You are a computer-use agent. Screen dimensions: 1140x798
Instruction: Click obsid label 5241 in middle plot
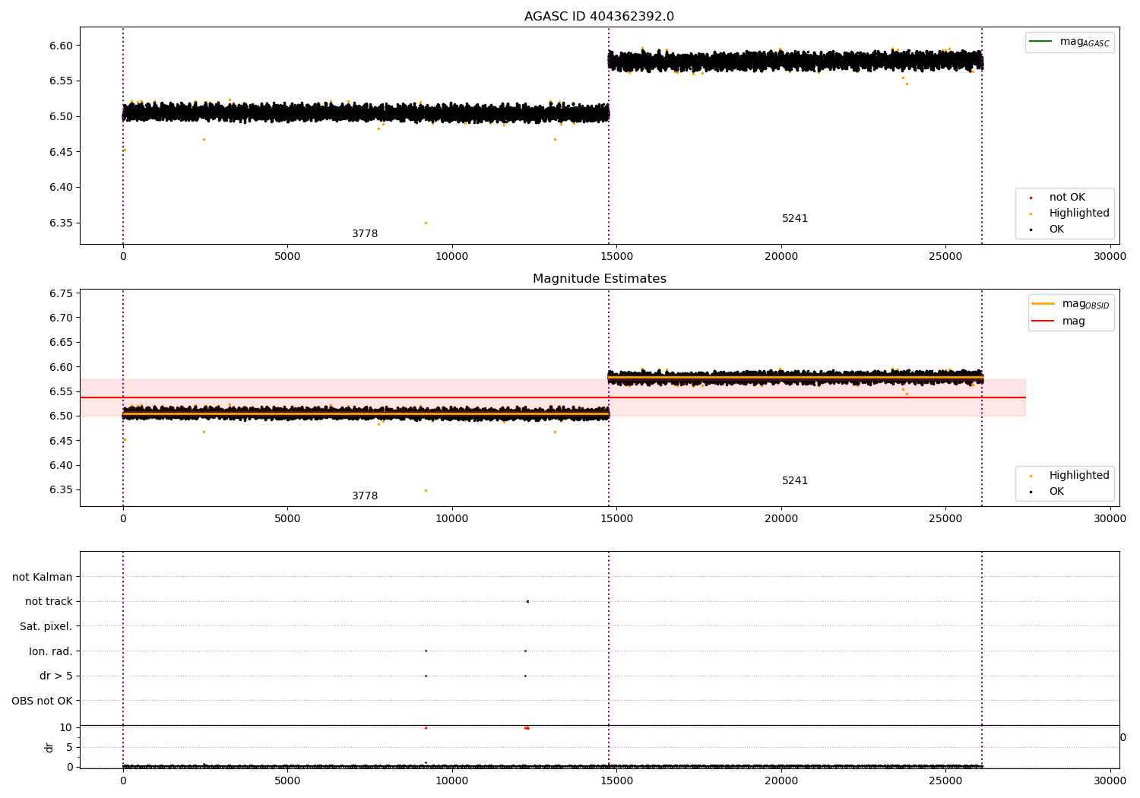795,481
